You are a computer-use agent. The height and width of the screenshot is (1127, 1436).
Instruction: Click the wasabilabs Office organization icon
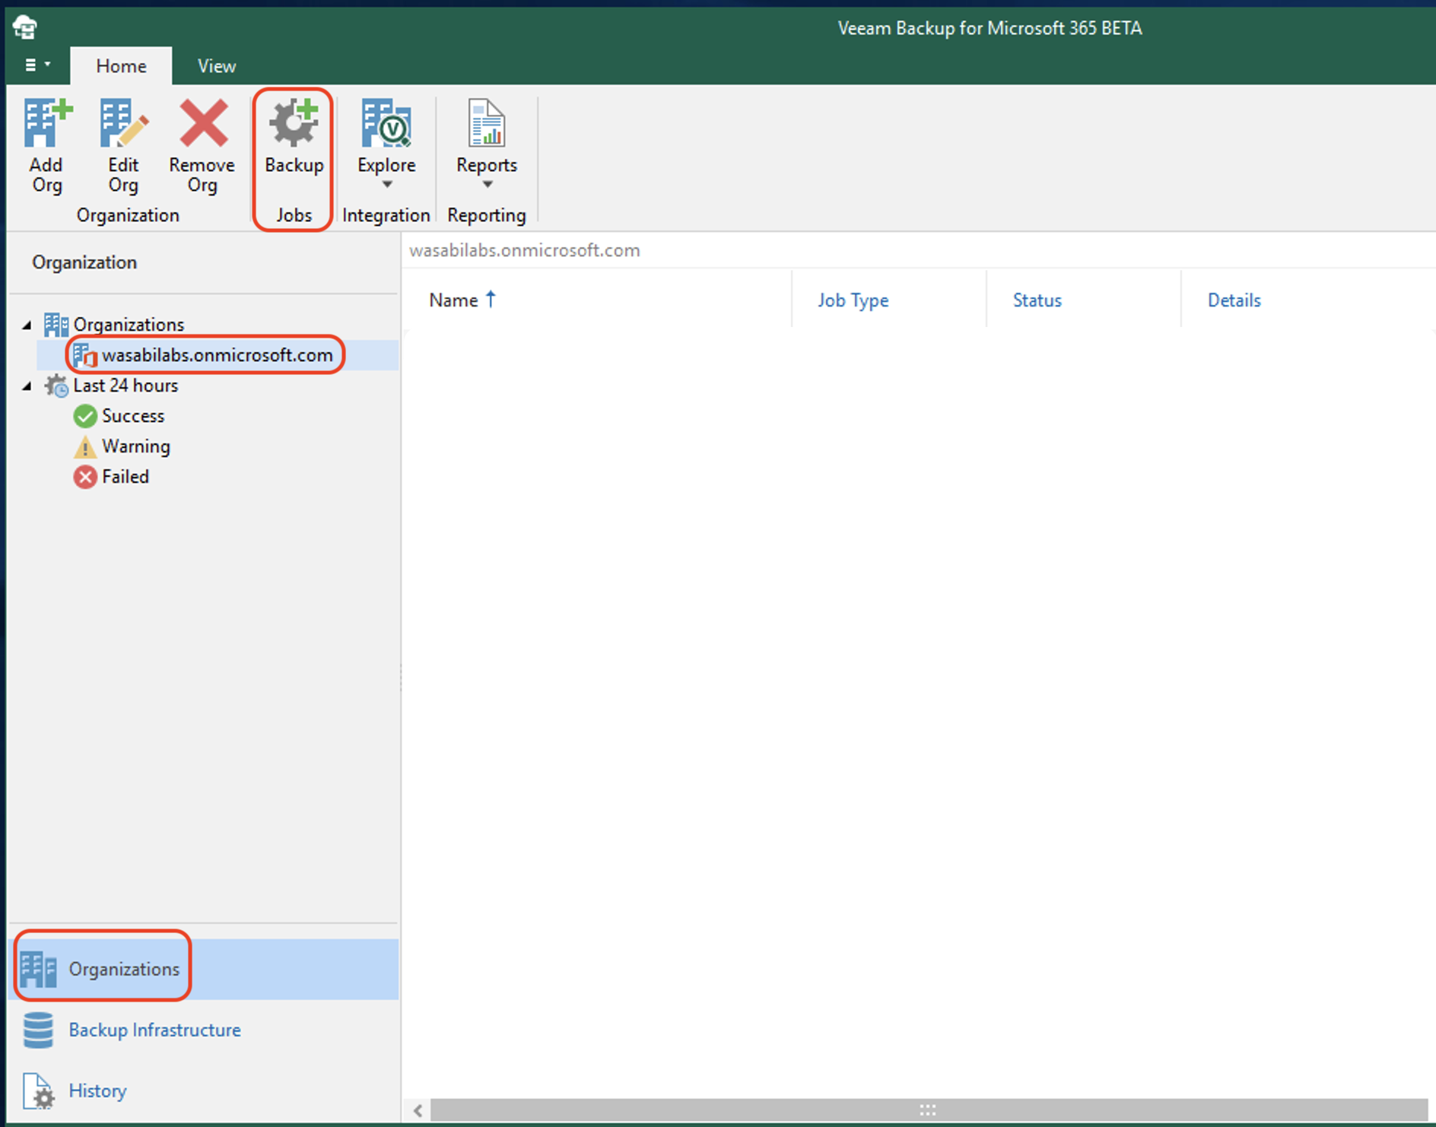(x=85, y=355)
